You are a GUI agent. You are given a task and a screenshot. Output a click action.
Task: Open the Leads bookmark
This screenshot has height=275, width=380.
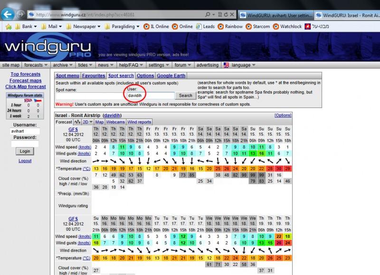coord(205,27)
